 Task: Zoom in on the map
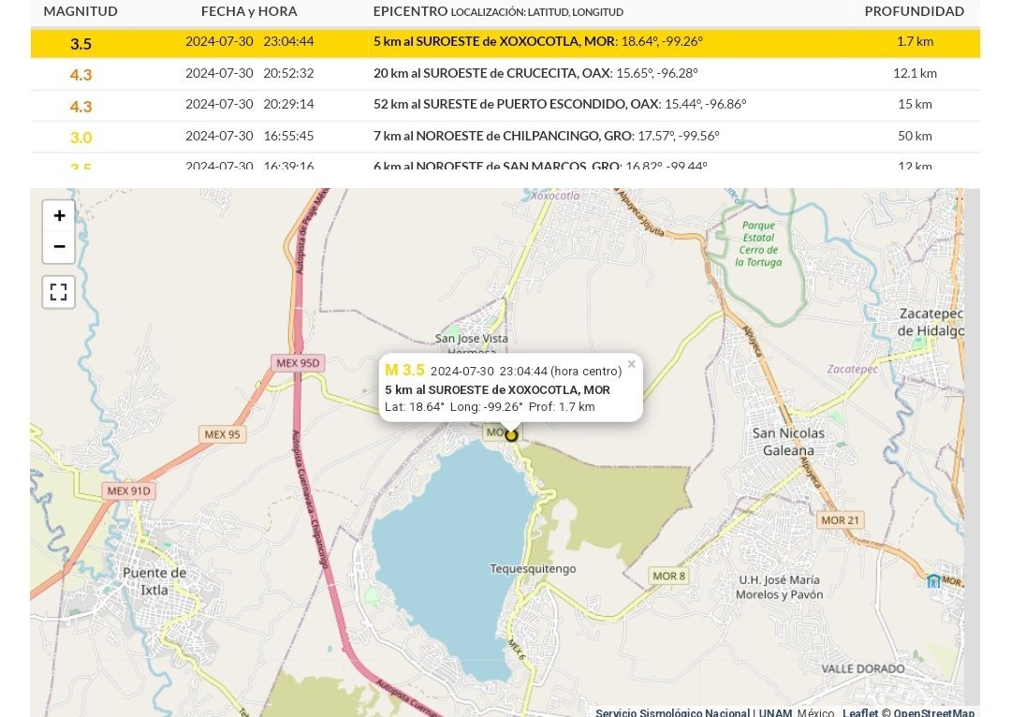pyautogui.click(x=59, y=216)
